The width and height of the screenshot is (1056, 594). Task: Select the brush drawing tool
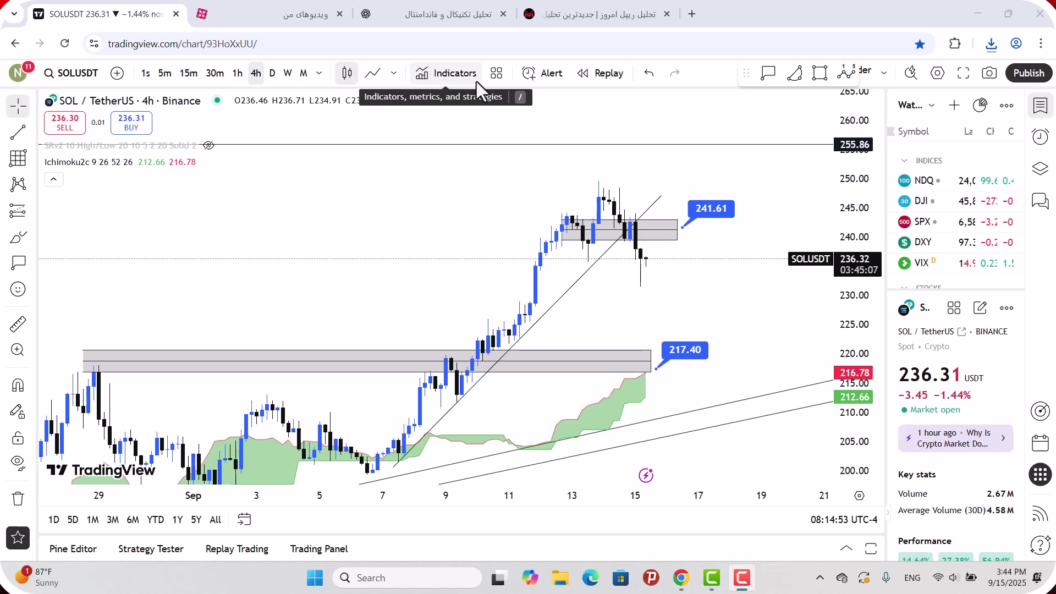[x=18, y=237]
